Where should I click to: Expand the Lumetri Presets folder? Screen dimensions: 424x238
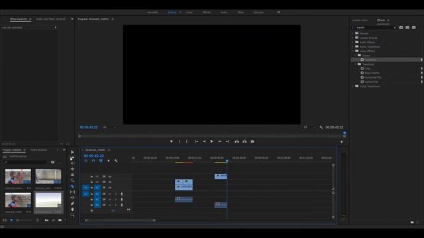click(353, 38)
